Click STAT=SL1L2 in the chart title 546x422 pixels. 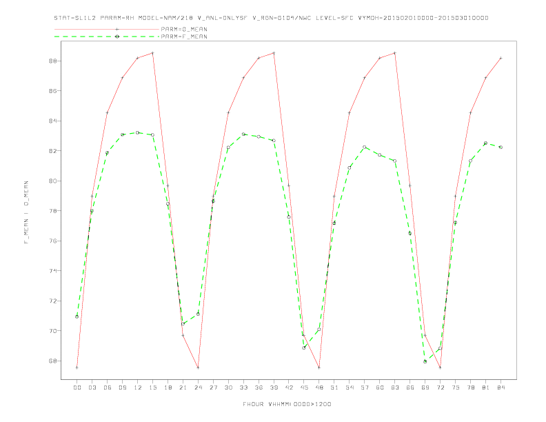(x=75, y=18)
